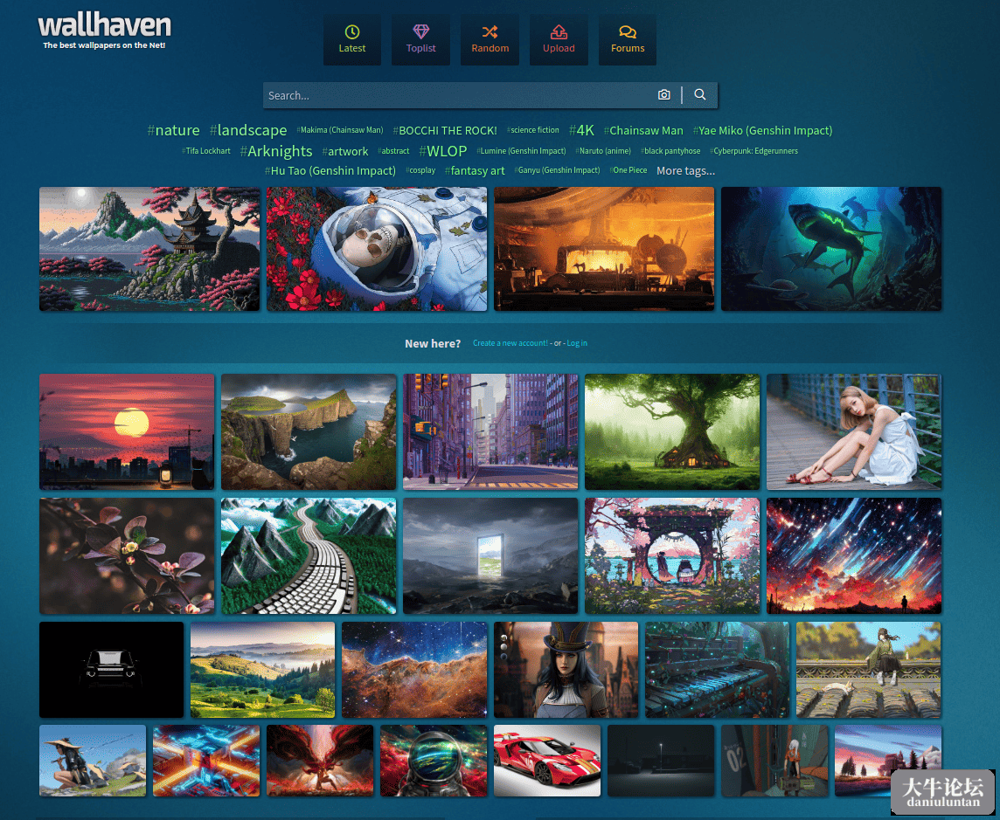Open the anime girl on rooftop wallpaper
Screen dimensions: 1000x820
[x=869, y=671]
